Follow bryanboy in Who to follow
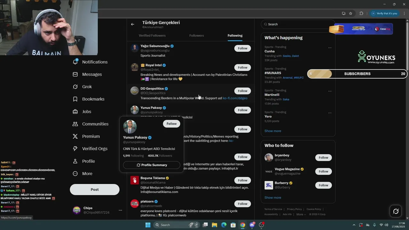 (323, 157)
